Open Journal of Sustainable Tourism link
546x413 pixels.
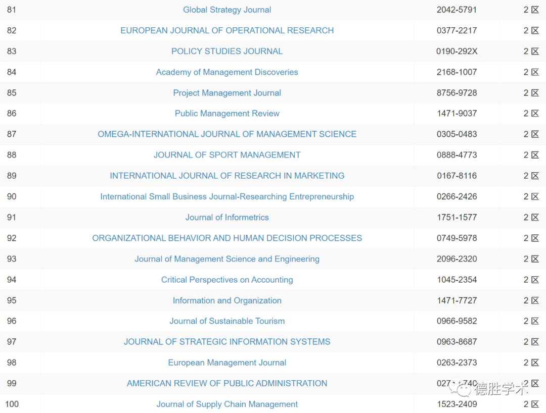tap(227, 321)
